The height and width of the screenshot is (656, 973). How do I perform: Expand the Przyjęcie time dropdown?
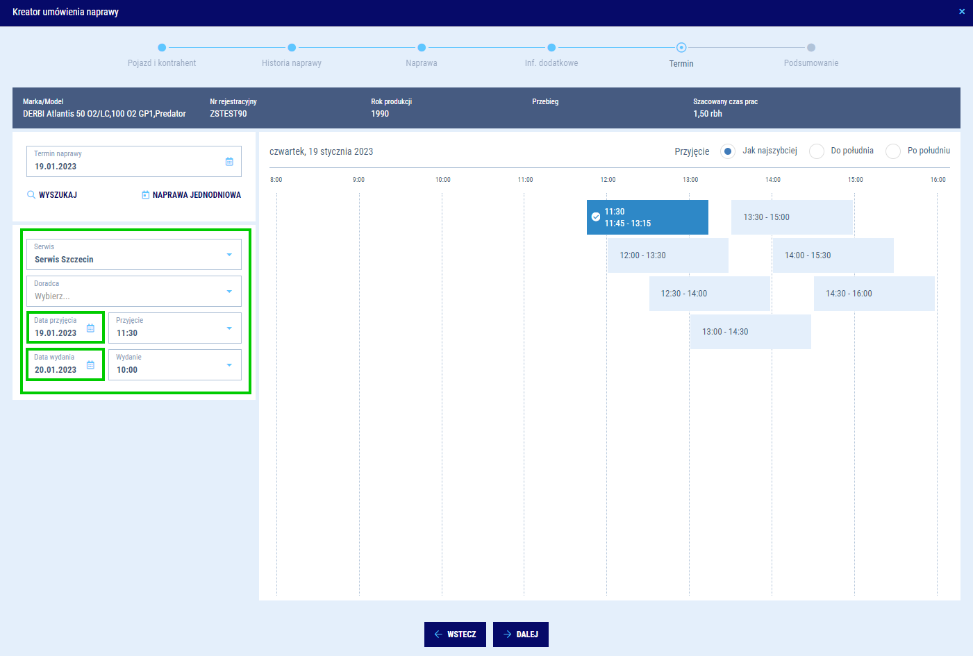click(229, 328)
